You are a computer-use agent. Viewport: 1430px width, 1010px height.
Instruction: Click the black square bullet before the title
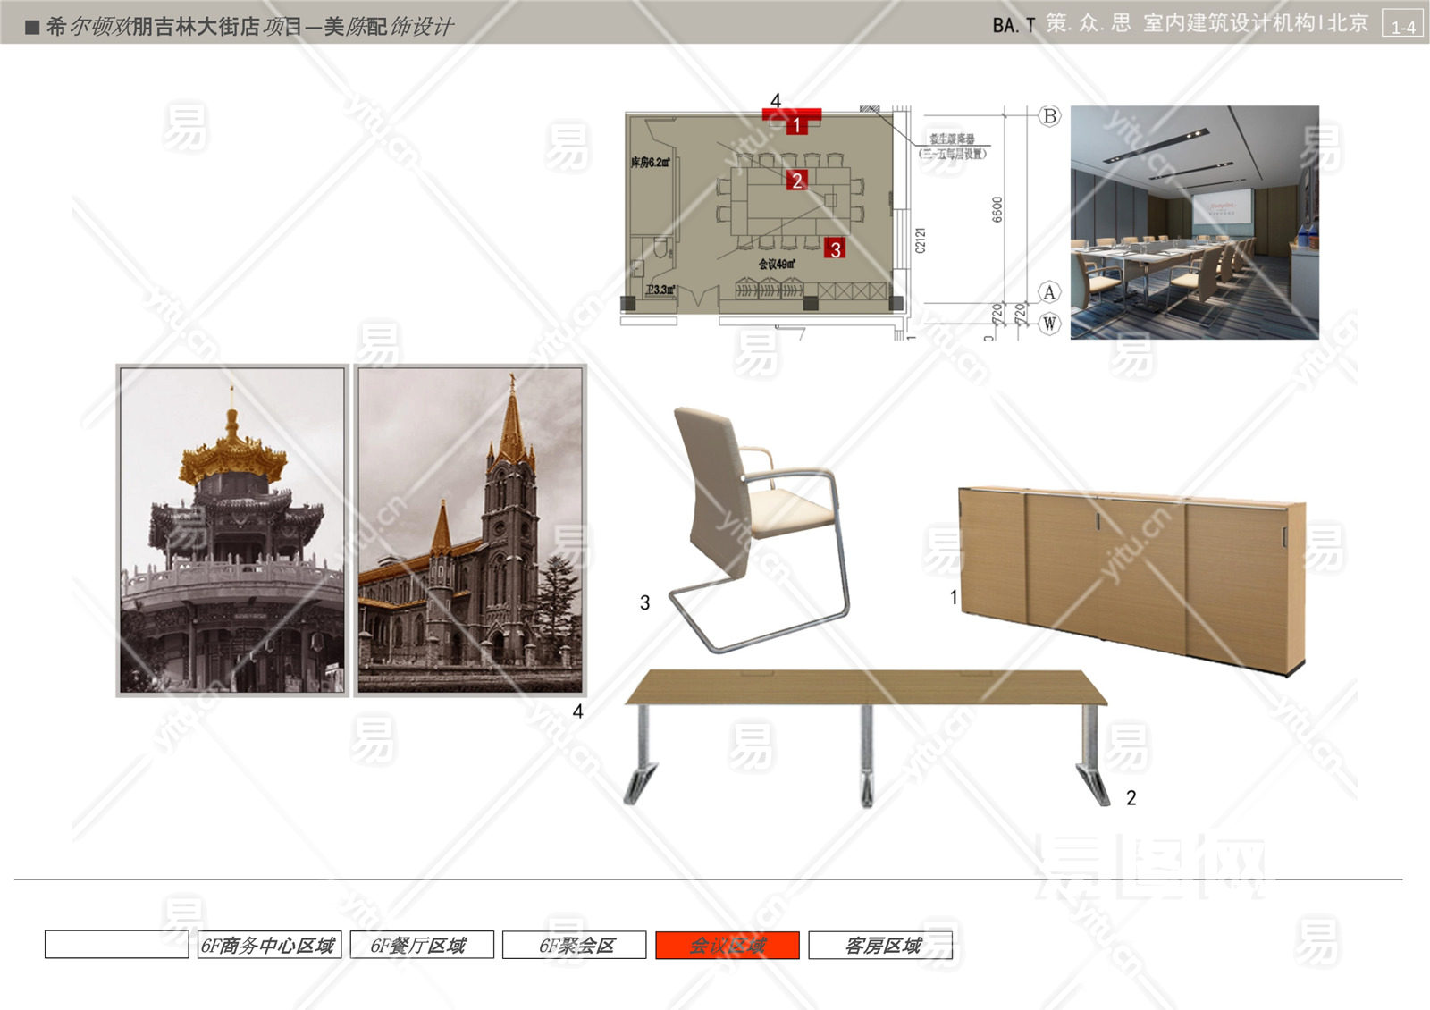[32, 27]
